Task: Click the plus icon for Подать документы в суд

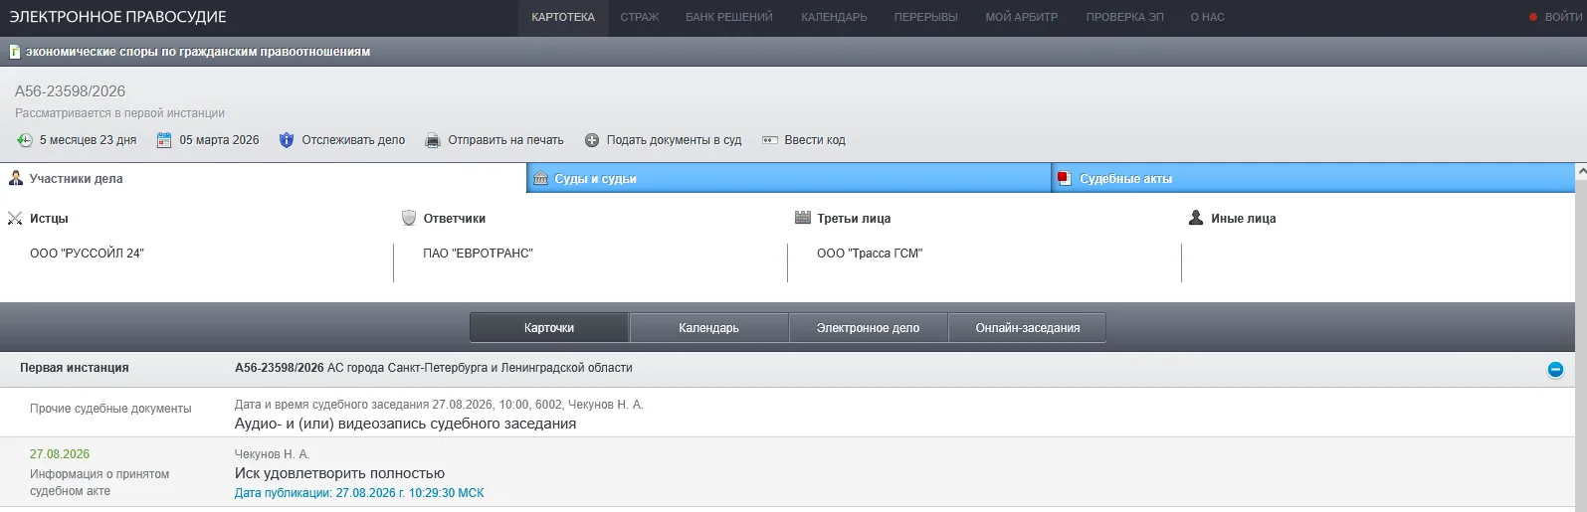Action: (x=592, y=140)
